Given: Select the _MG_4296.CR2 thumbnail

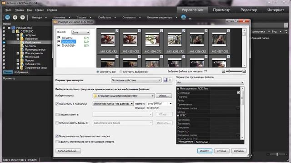Looking at the screenshot, I should pyautogui.click(x=197, y=41).
